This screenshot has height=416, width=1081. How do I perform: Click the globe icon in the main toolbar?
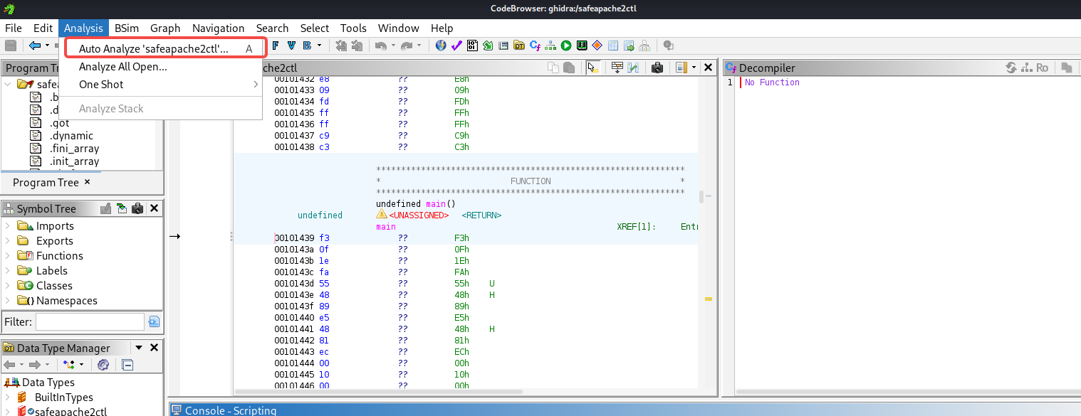click(x=441, y=46)
